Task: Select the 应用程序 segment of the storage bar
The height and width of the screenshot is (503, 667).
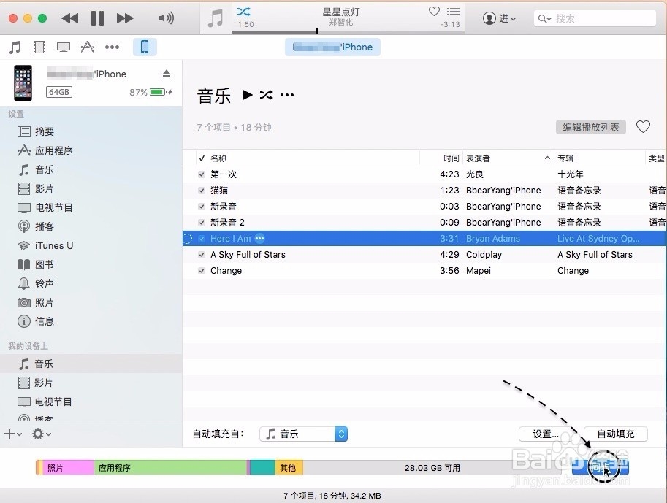Action: 170,468
